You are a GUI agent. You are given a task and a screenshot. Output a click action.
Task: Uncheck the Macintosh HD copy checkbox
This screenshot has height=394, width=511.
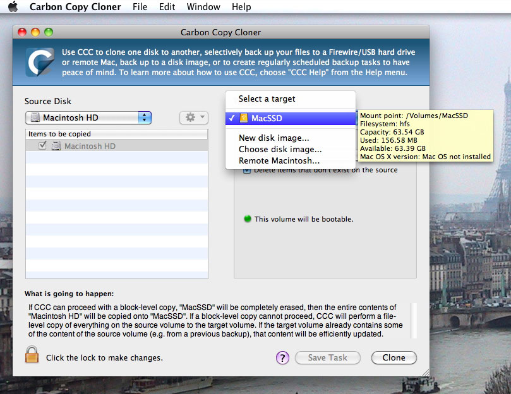(x=42, y=145)
